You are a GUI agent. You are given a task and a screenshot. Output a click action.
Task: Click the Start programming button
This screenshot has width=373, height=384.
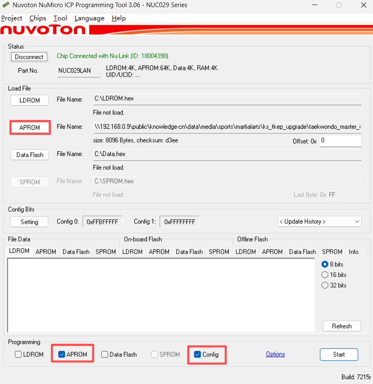coord(339,354)
